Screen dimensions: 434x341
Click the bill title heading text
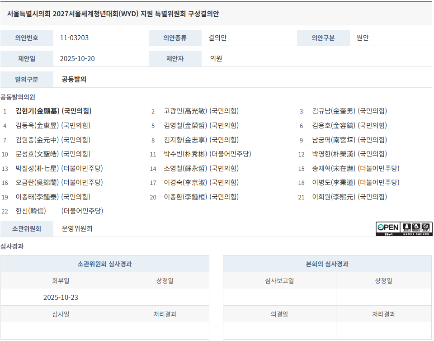click(x=113, y=14)
